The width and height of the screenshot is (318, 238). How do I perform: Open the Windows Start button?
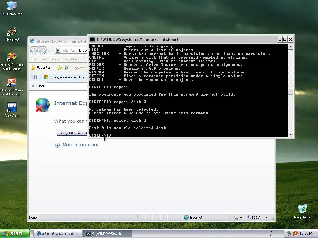15,233
